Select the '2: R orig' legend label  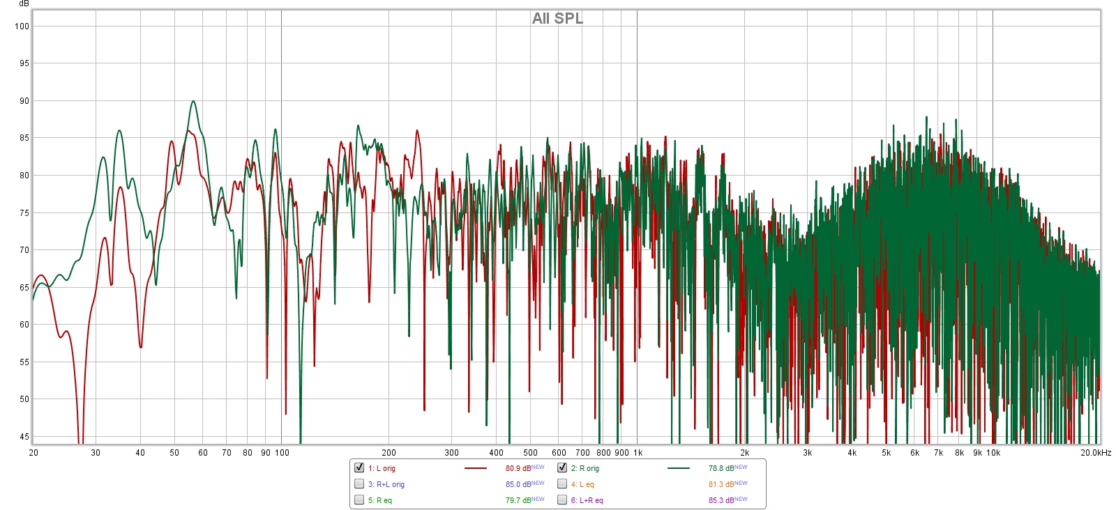click(x=585, y=468)
